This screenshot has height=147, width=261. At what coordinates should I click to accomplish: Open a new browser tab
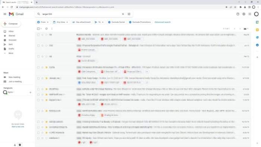[x=37, y=2]
